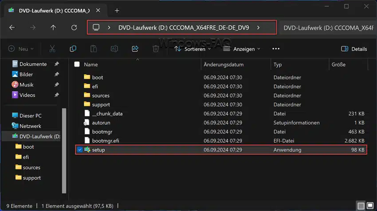Click the 1 Element ausgewählt status text
The width and height of the screenshot is (377, 211).
[77, 206]
